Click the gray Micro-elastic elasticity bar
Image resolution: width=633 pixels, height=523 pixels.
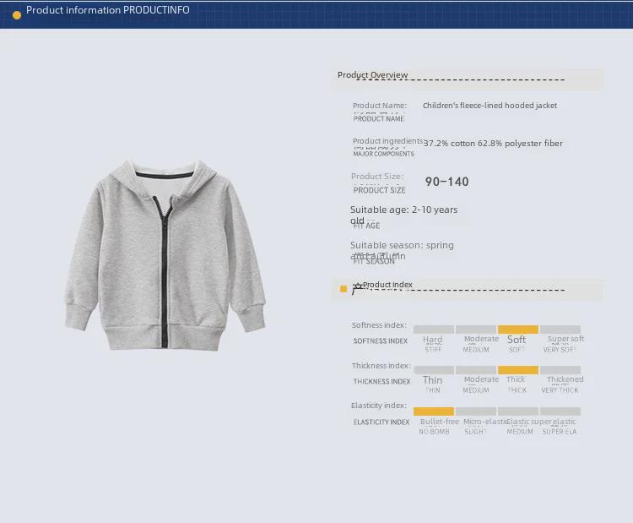click(476, 411)
